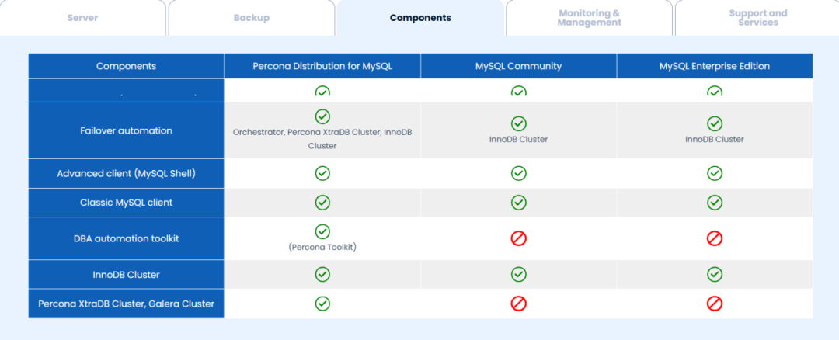Select the Components tab

coord(420,18)
